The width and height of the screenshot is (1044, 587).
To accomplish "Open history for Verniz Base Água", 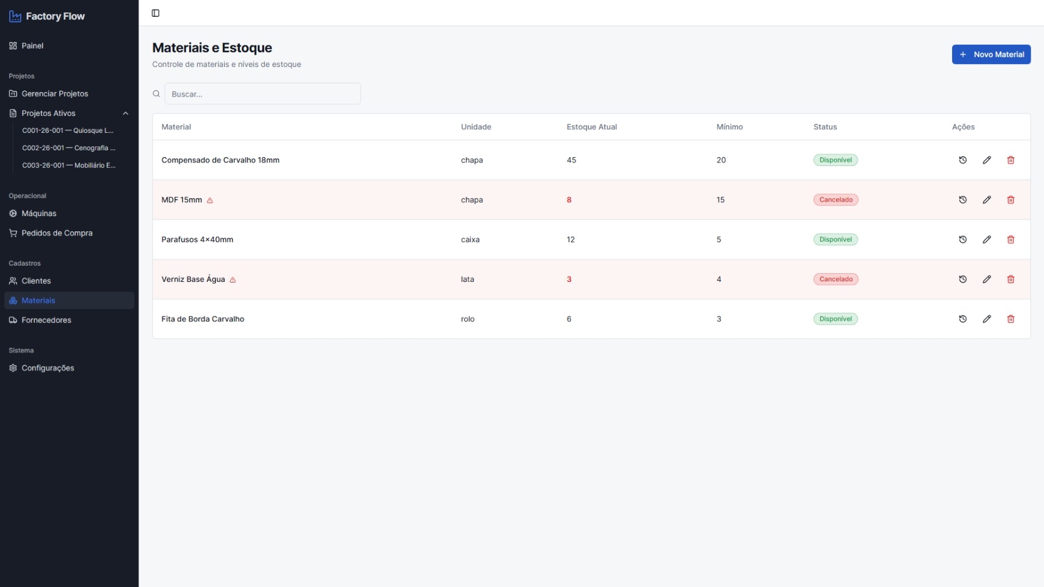I will point(963,279).
